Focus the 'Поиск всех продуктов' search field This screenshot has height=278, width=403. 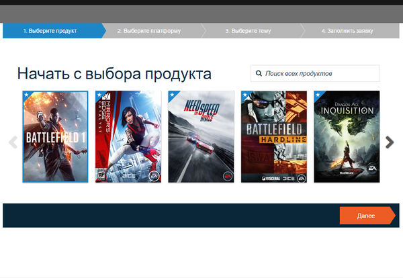click(319, 73)
